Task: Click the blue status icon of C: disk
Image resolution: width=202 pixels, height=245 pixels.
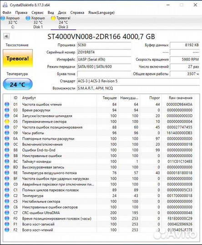Action: [3, 18]
